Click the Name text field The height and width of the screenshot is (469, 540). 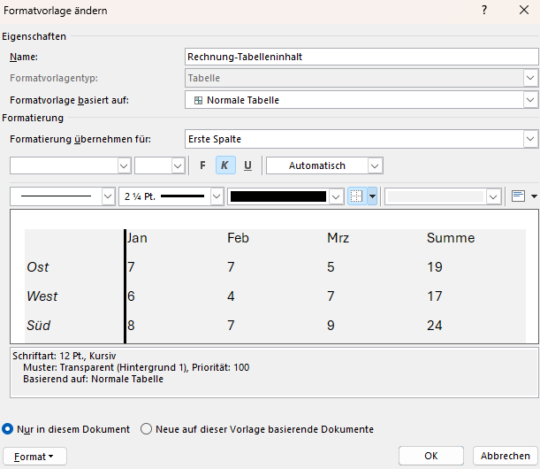[x=361, y=57]
